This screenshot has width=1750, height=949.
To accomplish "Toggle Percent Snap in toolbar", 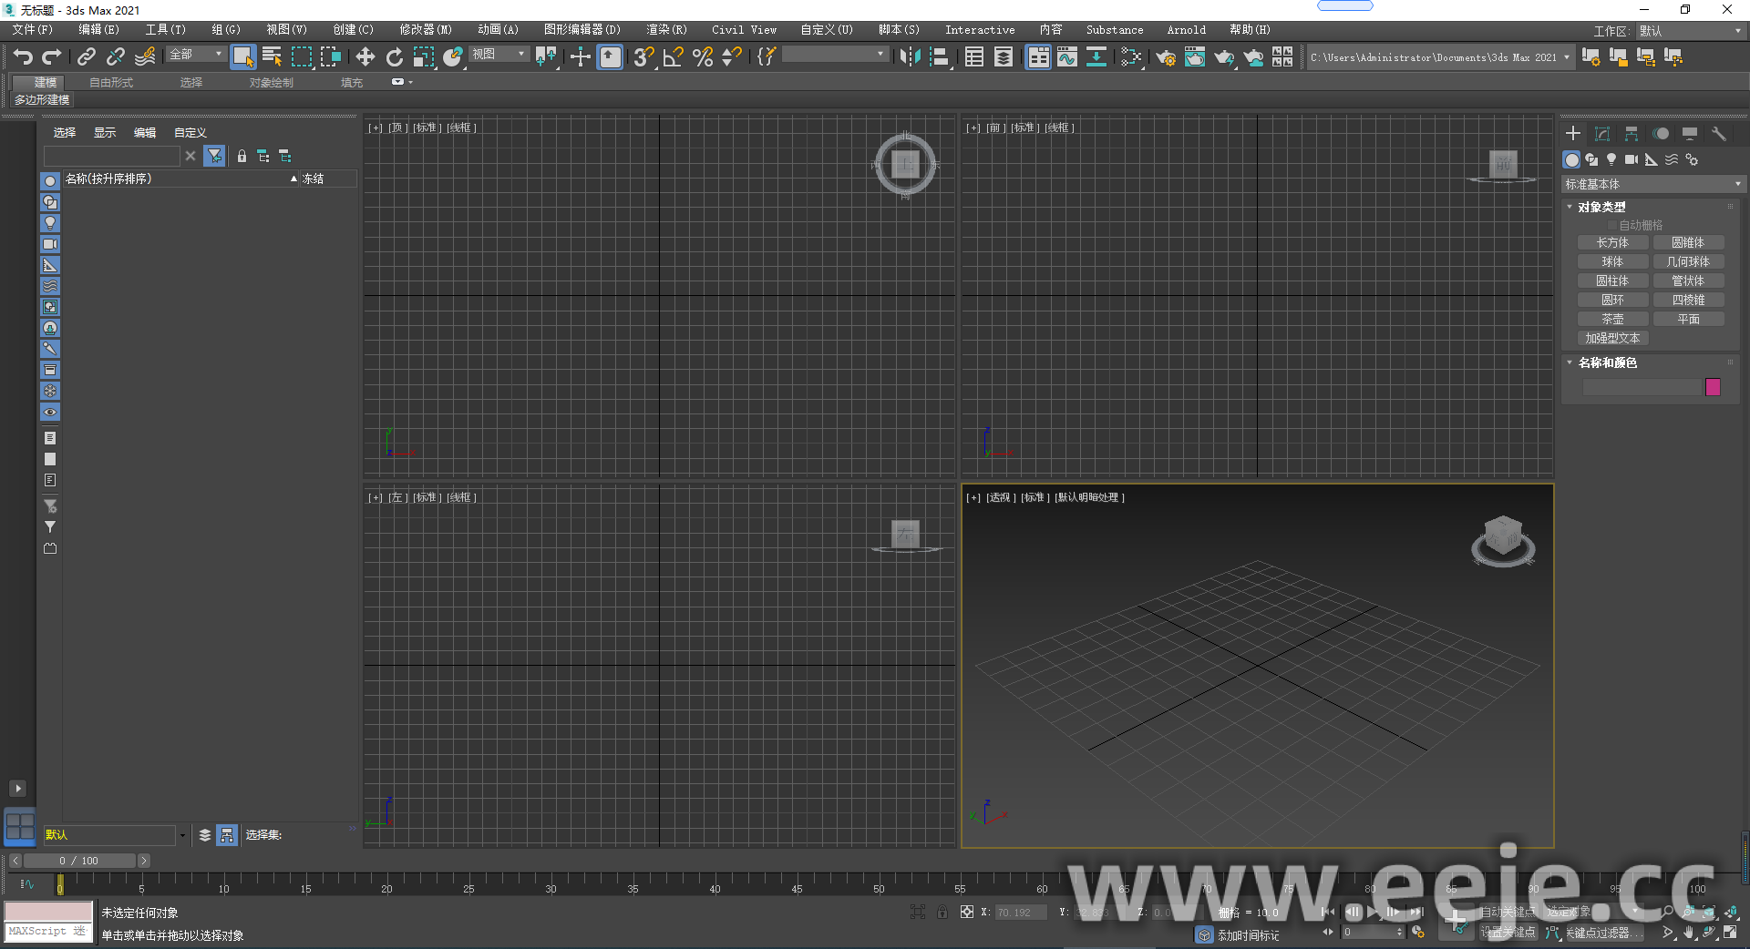I will tap(702, 57).
